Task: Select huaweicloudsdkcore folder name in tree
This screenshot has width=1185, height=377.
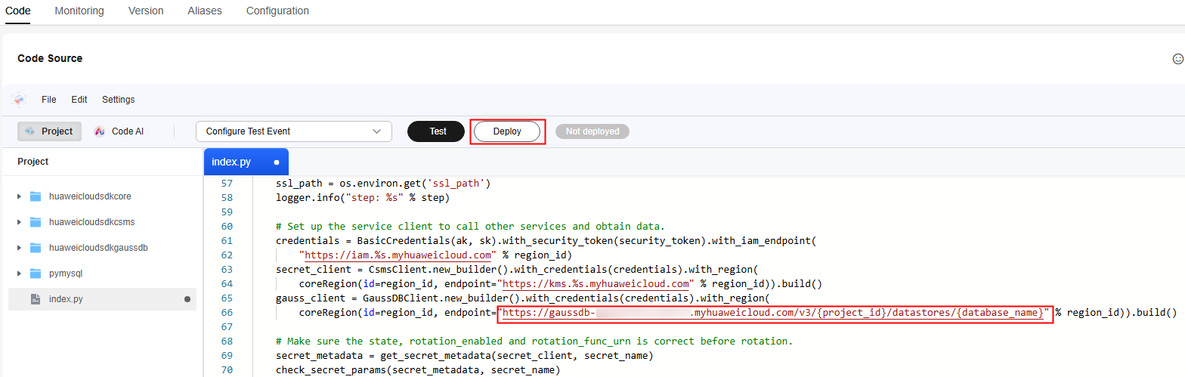Action: 90,196
